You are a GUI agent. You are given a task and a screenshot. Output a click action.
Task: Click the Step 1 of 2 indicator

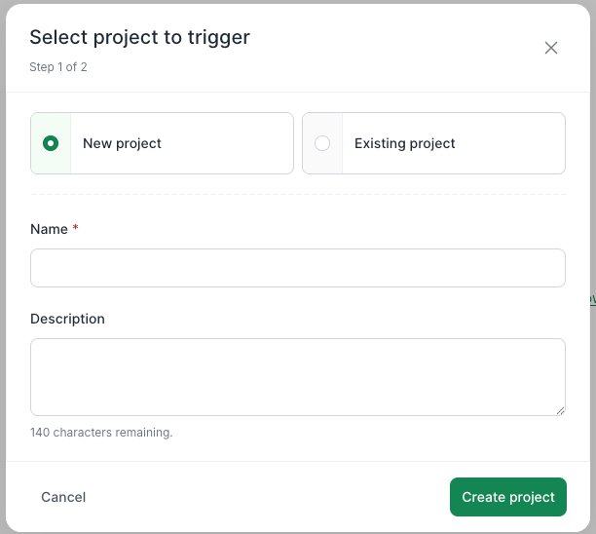coord(58,67)
